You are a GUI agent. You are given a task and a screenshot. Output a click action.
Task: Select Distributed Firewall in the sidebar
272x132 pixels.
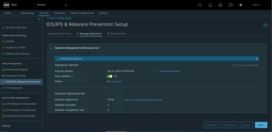click(17, 70)
